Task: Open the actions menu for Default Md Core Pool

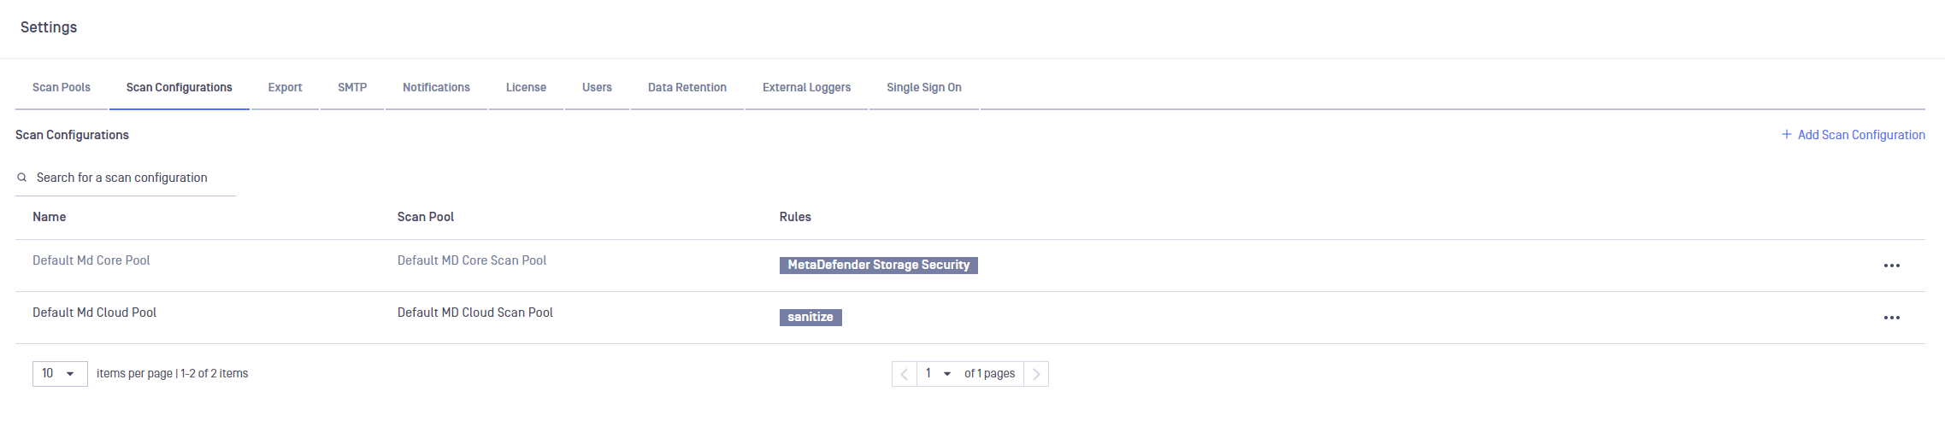Action: point(1891,266)
